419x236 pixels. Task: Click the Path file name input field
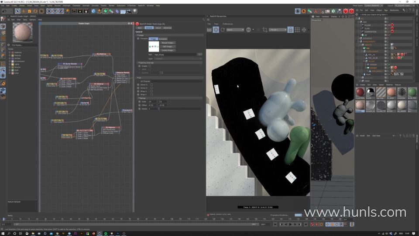coord(175,55)
